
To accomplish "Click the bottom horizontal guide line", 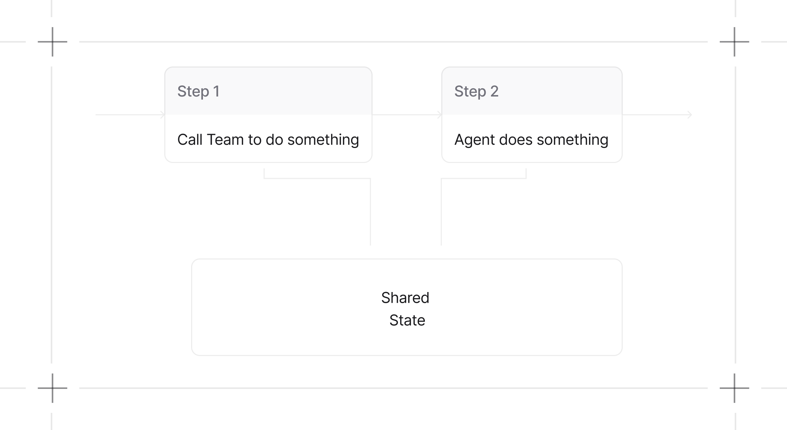I will (394, 388).
